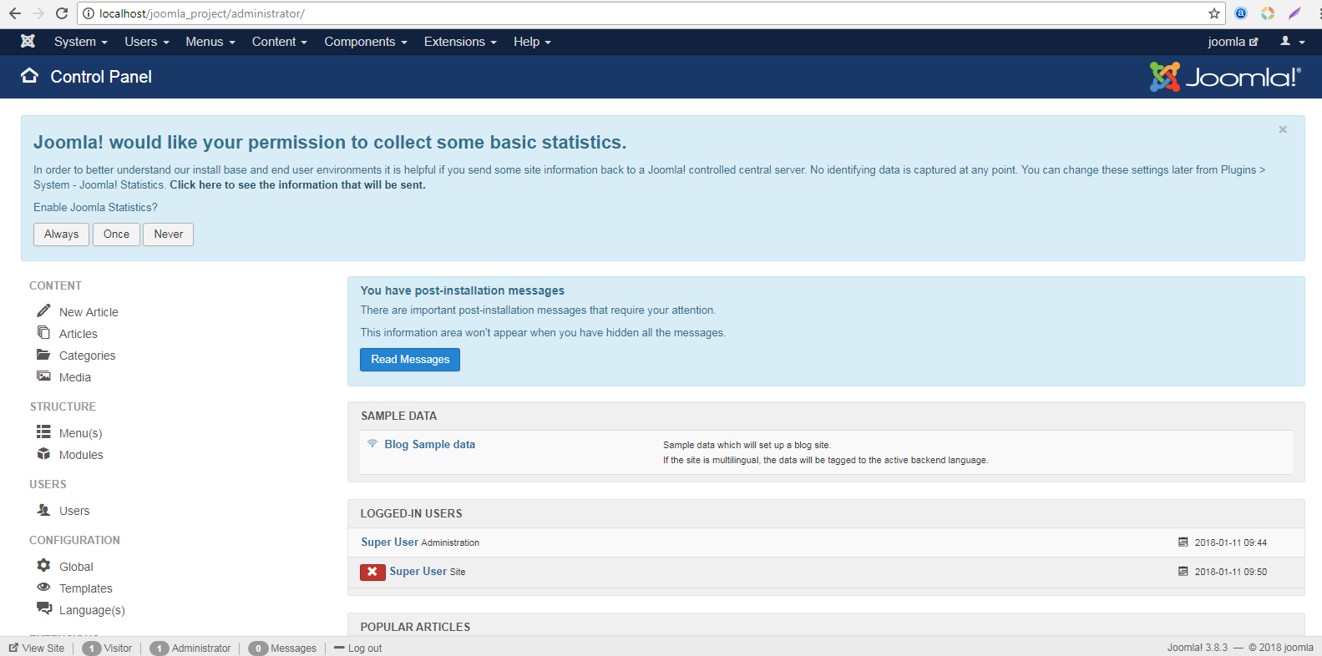Choose Always for Joomla Statistics
Image resolution: width=1322 pixels, height=656 pixels.
coord(61,235)
